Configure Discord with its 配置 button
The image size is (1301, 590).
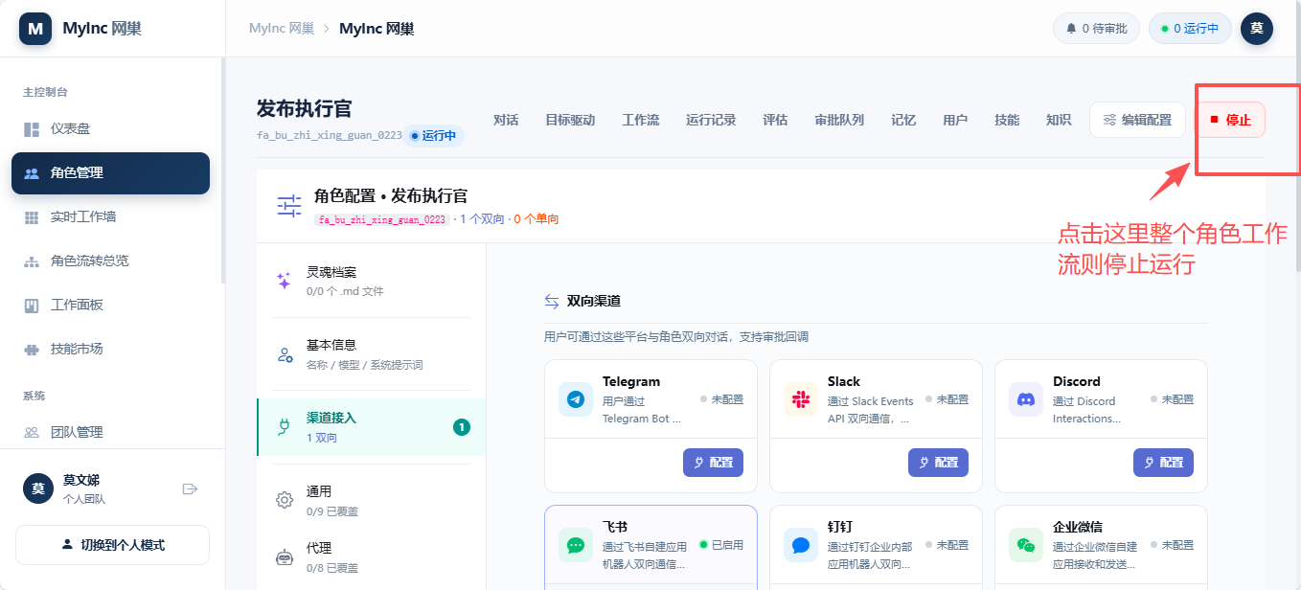point(1163,462)
